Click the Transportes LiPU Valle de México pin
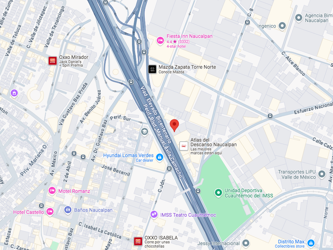This screenshot has height=250, width=333. (x=322, y=174)
